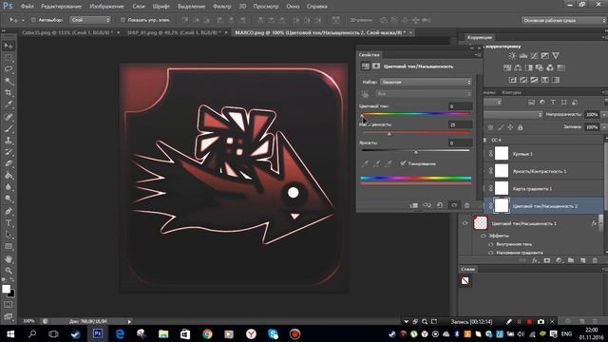
Task: Click the trash icon in Properties panel
Action: pos(466,205)
